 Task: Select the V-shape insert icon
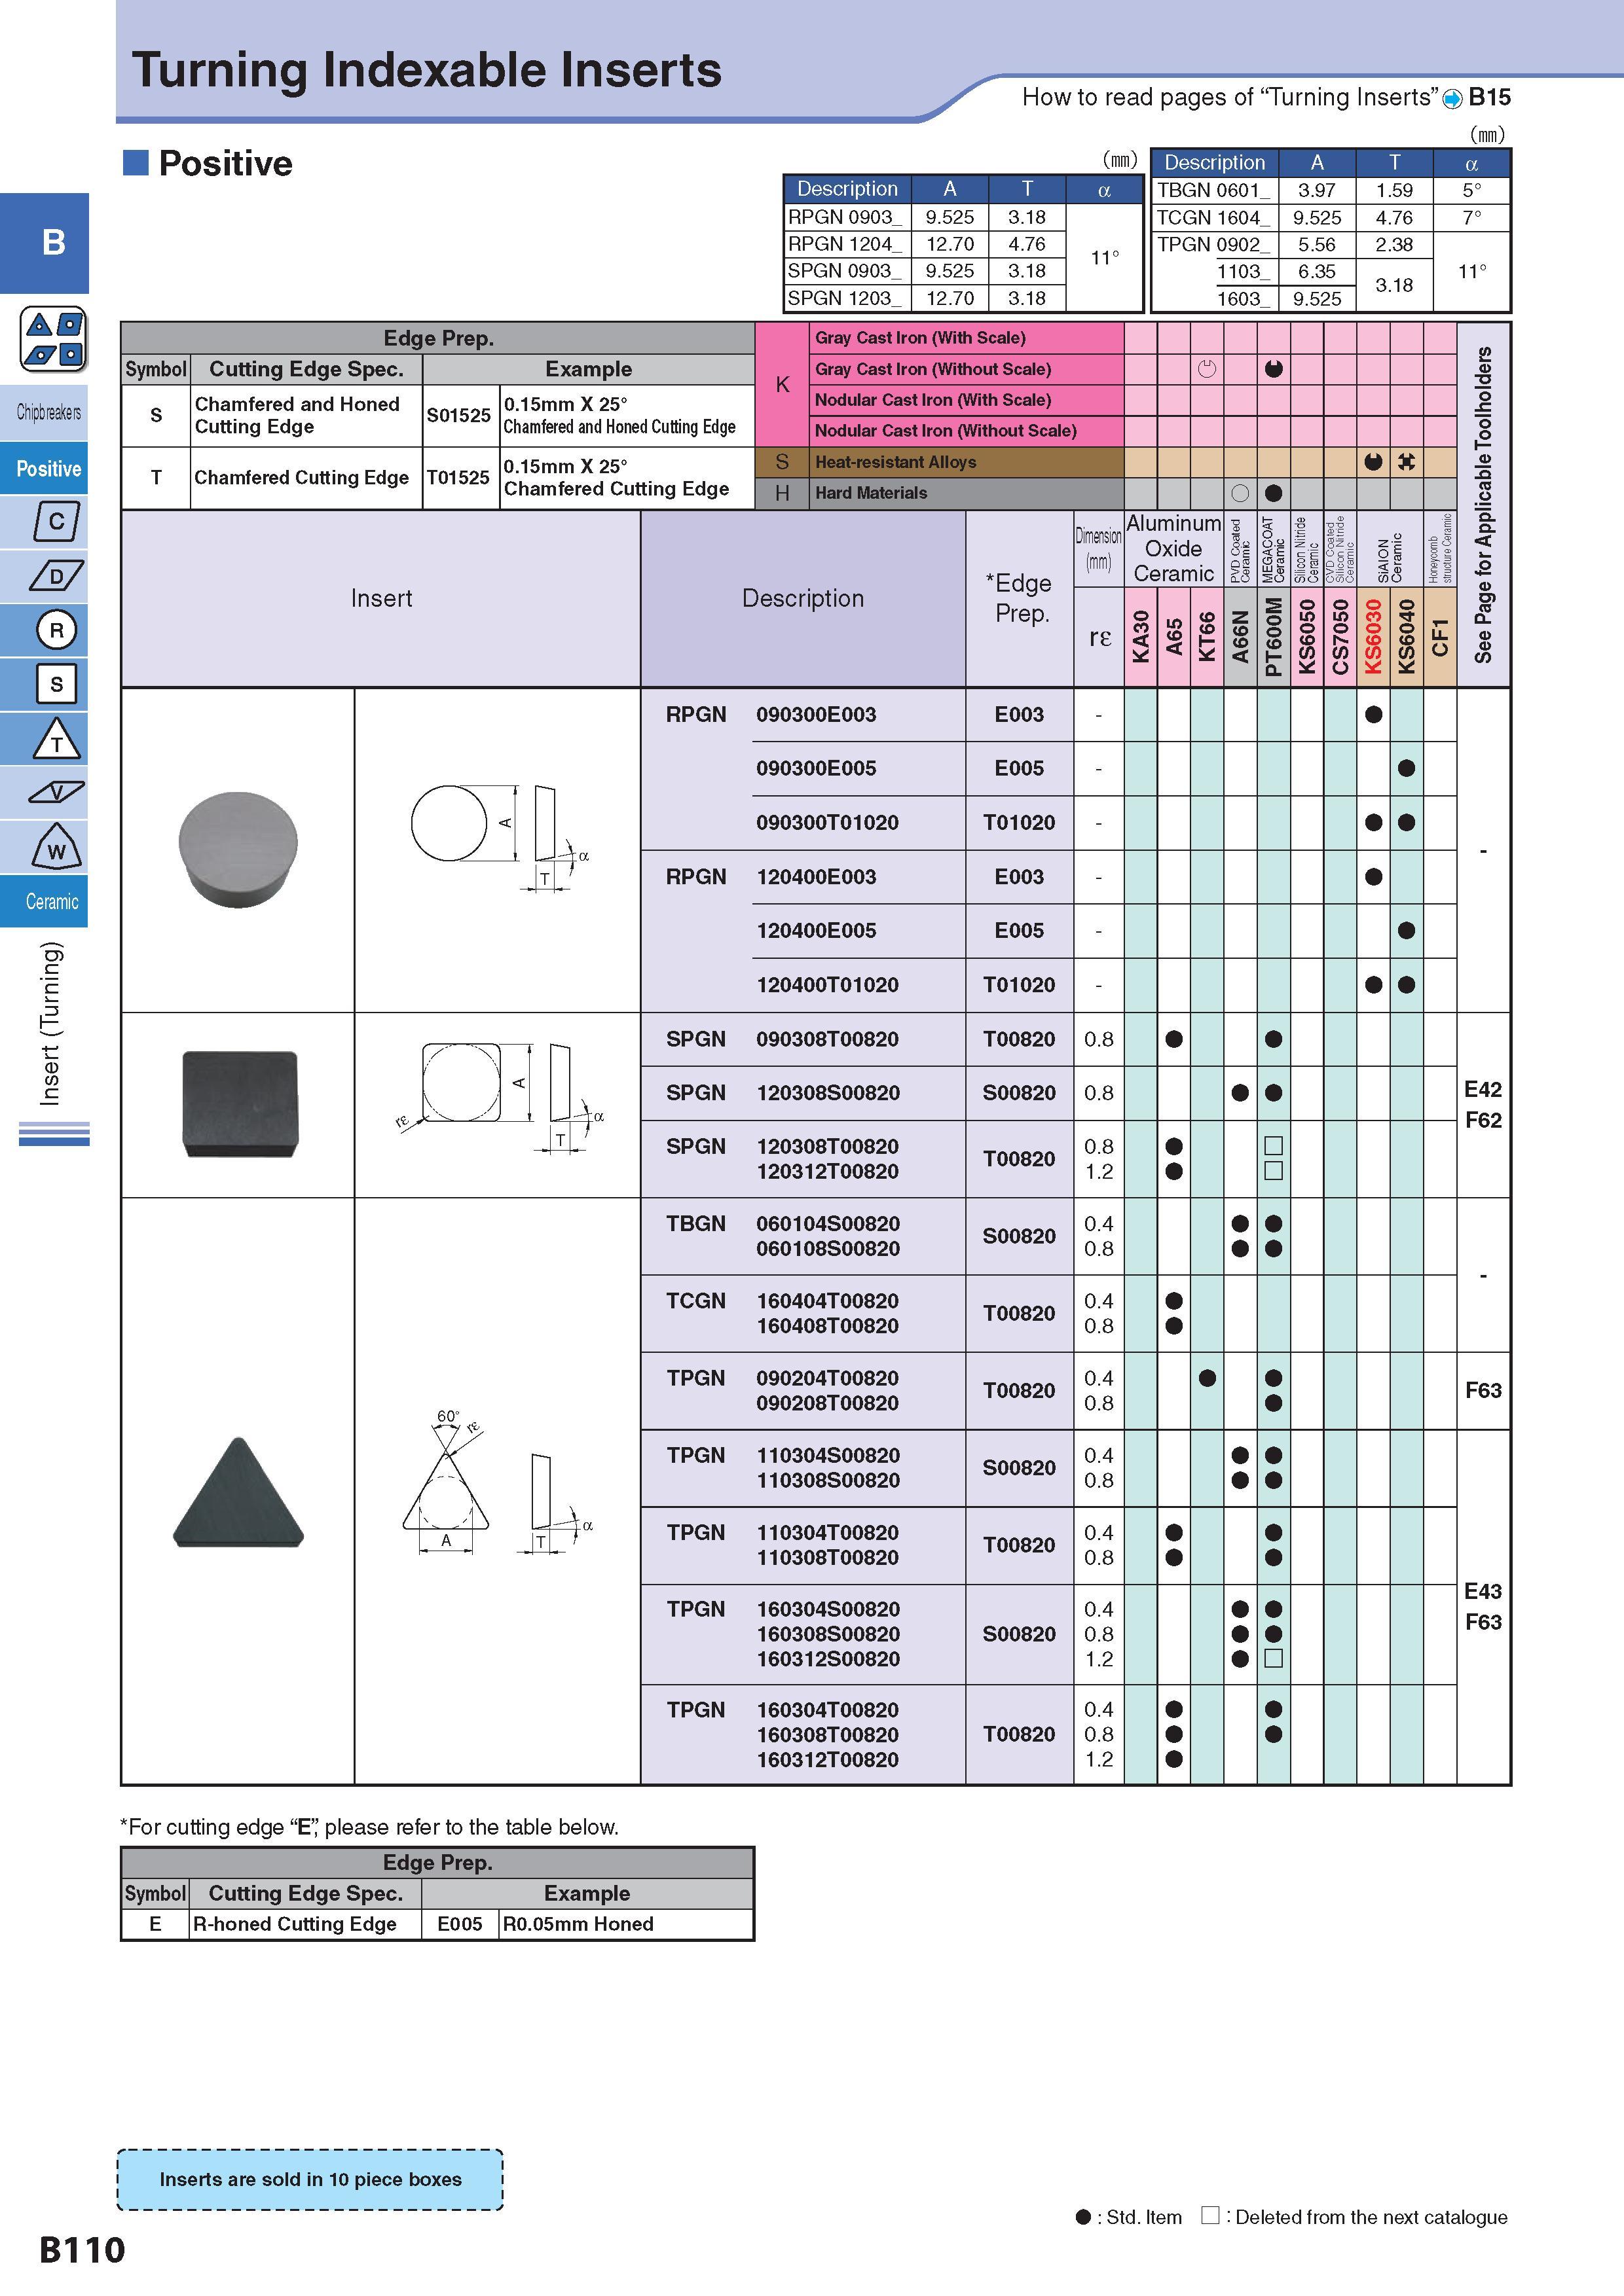[x=56, y=793]
